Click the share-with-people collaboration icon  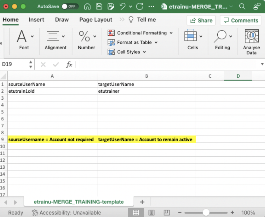[257, 7]
